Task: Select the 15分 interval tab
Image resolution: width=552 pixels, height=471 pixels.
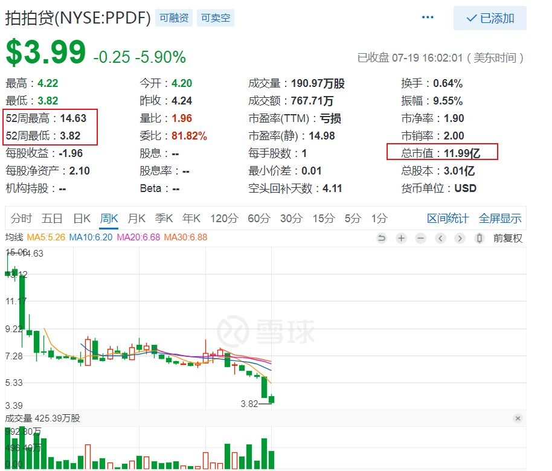Action: (x=324, y=219)
